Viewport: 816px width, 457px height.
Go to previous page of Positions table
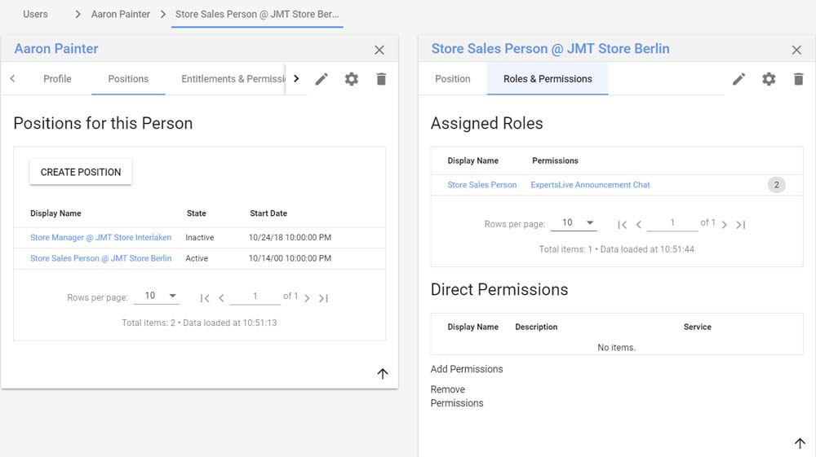tap(222, 298)
